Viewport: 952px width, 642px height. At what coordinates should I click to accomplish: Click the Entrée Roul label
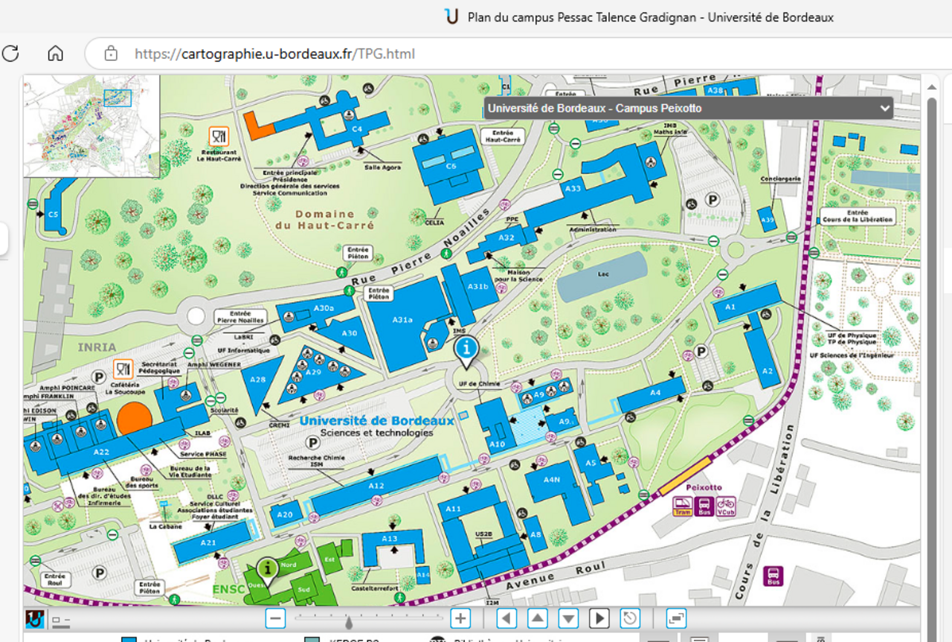pos(54,580)
